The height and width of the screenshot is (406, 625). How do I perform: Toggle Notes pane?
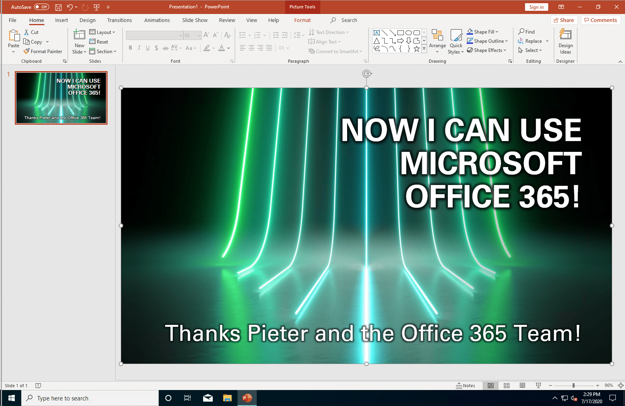[465, 385]
